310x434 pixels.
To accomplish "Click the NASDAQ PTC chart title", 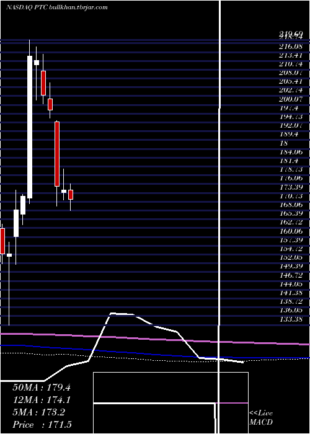I will tap(57, 7).
